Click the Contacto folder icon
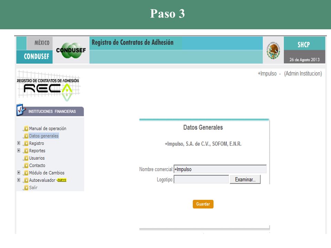 click(26, 165)
